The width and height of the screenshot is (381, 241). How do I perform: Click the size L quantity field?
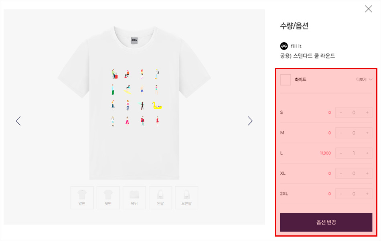click(354, 153)
